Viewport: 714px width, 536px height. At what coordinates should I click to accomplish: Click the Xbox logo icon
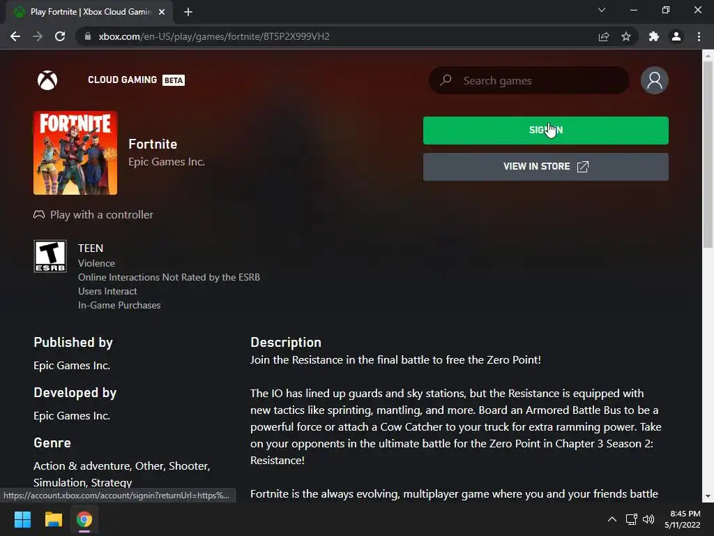tap(47, 80)
